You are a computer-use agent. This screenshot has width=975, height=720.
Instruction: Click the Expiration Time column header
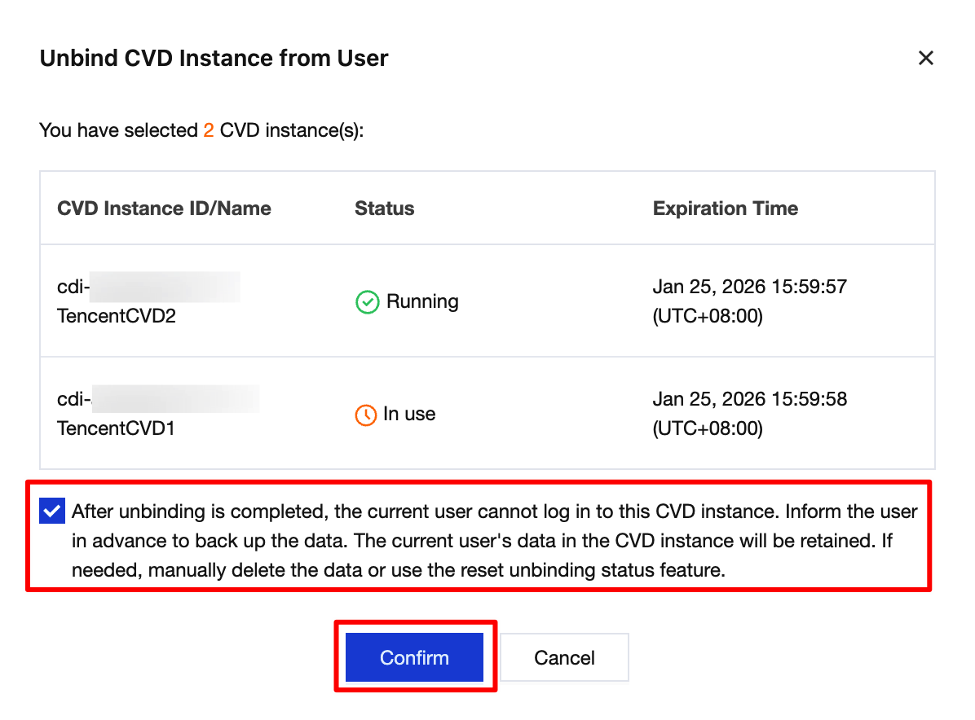725,208
